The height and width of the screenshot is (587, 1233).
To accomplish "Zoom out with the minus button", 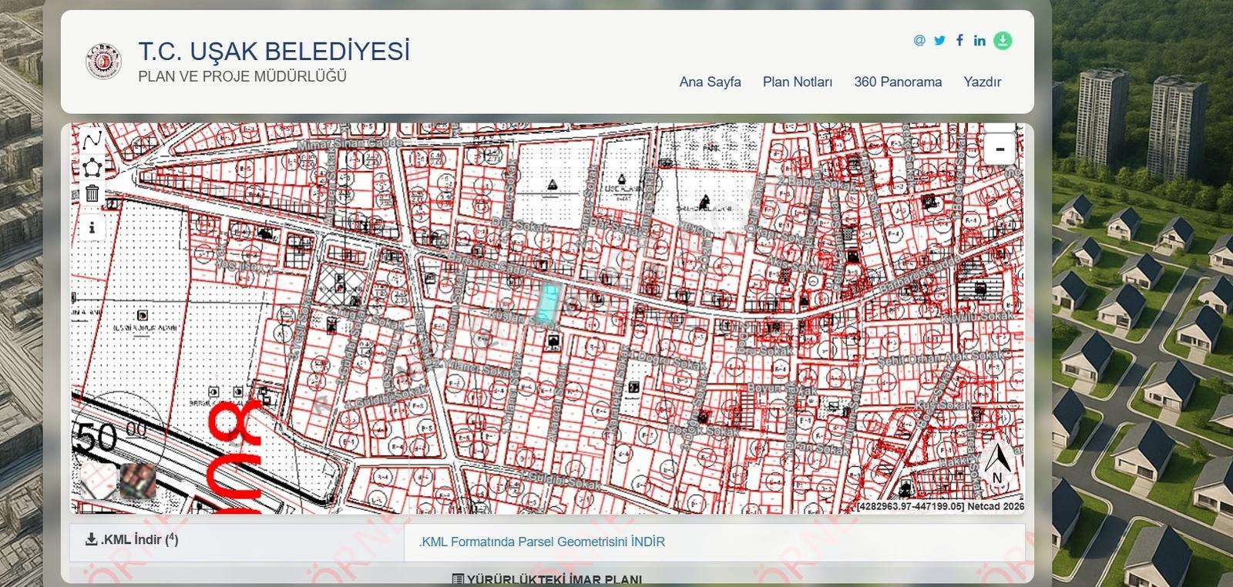I will [1000, 149].
